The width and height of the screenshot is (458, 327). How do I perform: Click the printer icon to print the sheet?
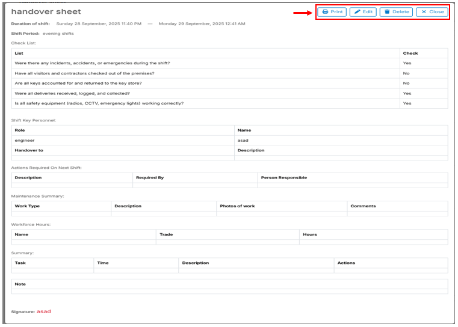pyautogui.click(x=325, y=12)
